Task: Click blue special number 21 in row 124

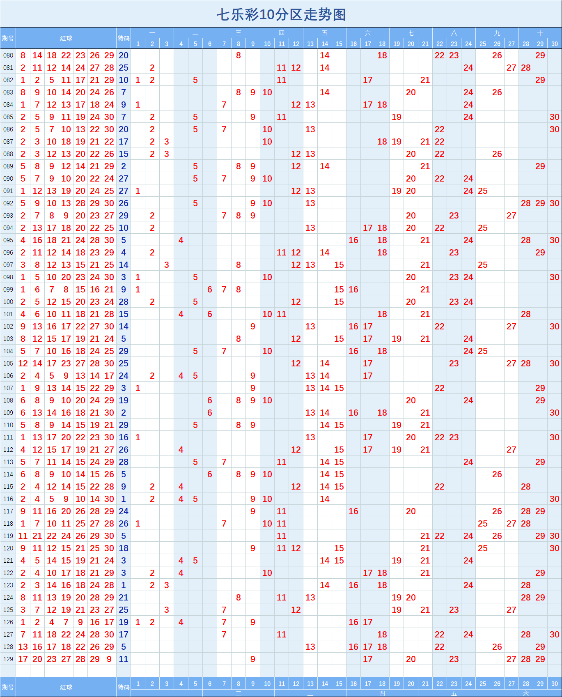Action: [x=124, y=598]
